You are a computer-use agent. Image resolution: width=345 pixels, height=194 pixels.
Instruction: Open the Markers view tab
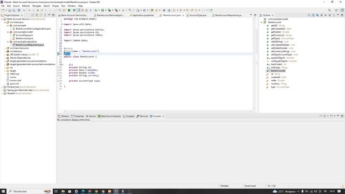coord(64,116)
